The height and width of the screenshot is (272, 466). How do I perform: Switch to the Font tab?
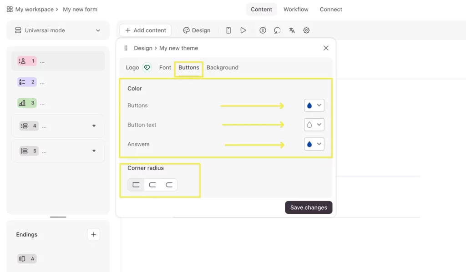click(x=165, y=67)
